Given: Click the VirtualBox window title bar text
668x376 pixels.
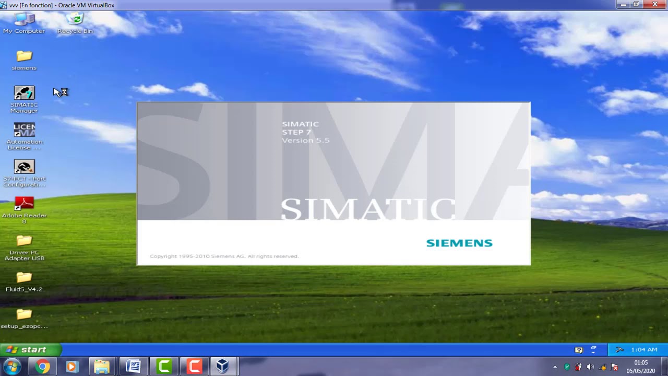Looking at the screenshot, I should click(62, 5).
